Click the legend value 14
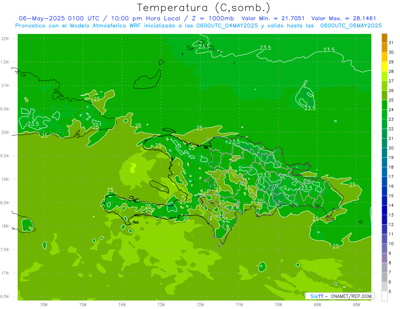The image size is (400, 309). point(391,205)
